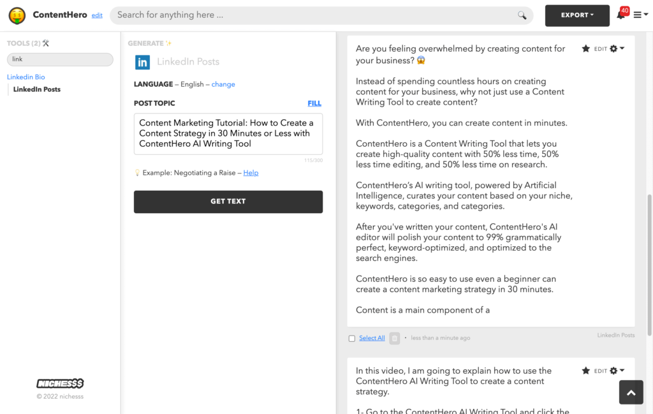Click the 'LinkedIn Posts' tag under the post

click(x=616, y=336)
